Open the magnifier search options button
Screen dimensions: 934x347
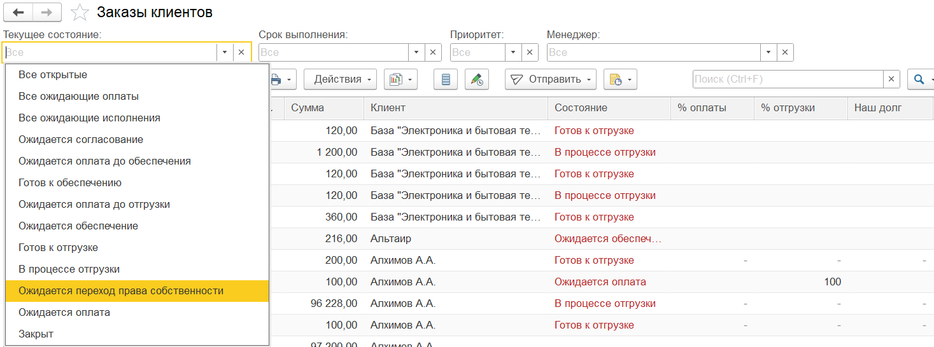tap(921, 79)
